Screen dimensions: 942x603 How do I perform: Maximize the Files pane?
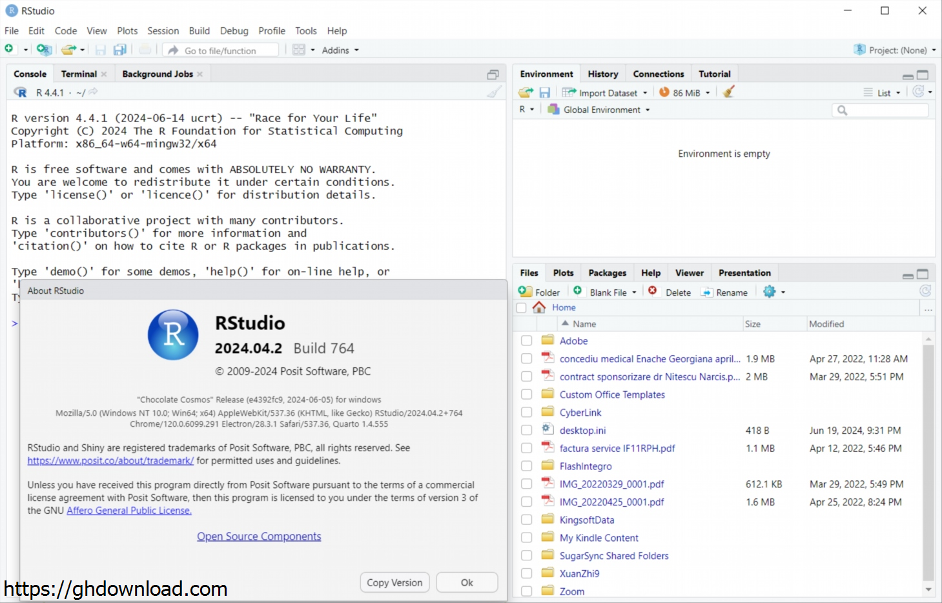[923, 274]
